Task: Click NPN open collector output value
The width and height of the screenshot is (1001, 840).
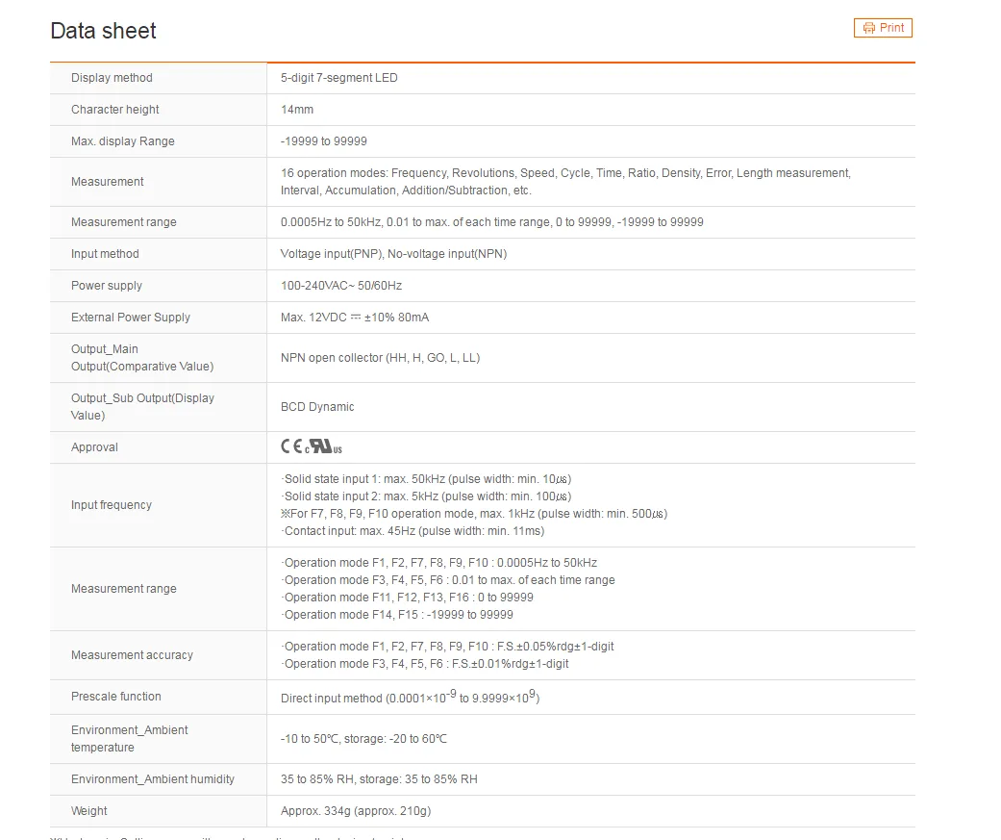Action: point(380,358)
